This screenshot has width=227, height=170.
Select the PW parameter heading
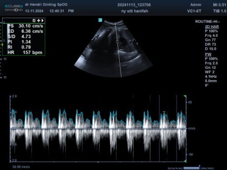pos(208,54)
